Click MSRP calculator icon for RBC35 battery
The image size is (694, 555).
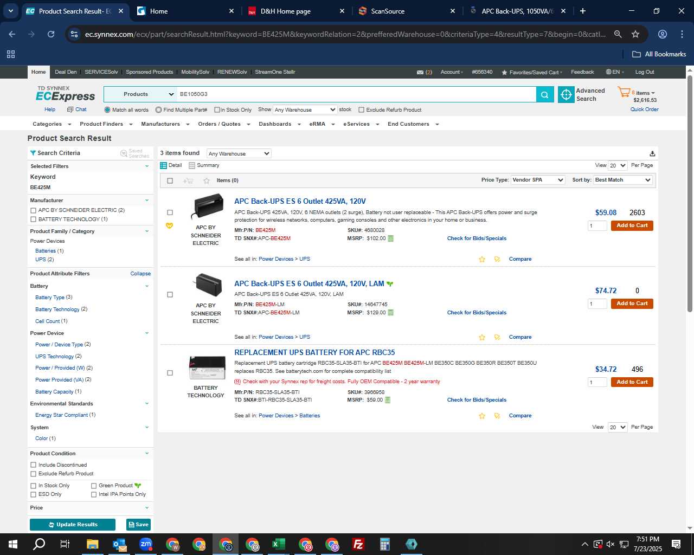387,400
